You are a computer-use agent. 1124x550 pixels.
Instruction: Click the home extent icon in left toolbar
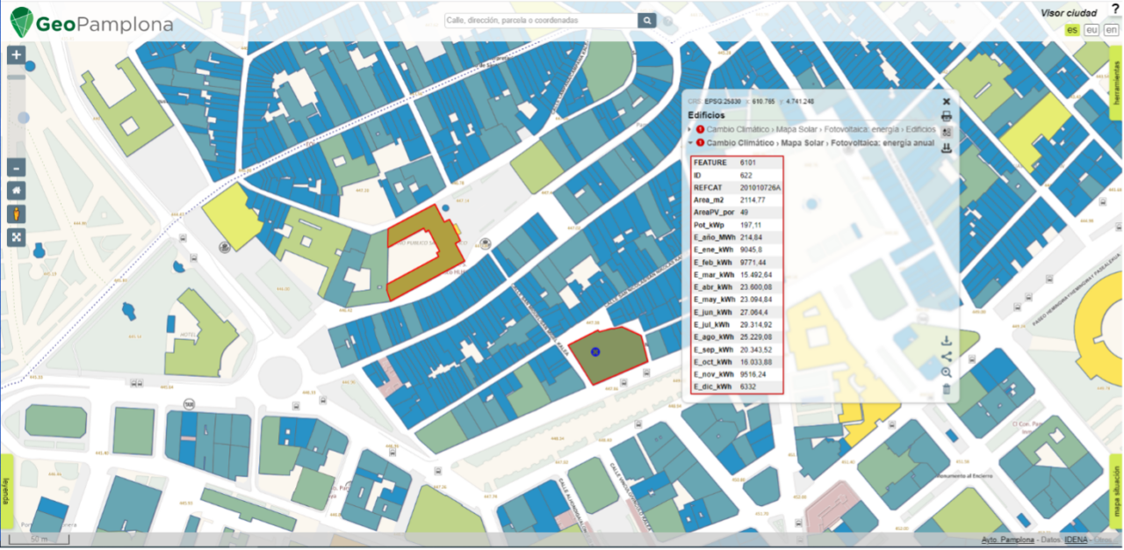click(x=15, y=190)
